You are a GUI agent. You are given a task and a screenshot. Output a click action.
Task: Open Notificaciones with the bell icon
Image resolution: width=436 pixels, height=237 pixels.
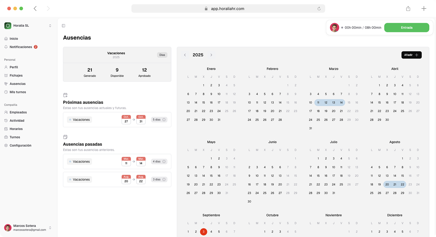(21, 47)
